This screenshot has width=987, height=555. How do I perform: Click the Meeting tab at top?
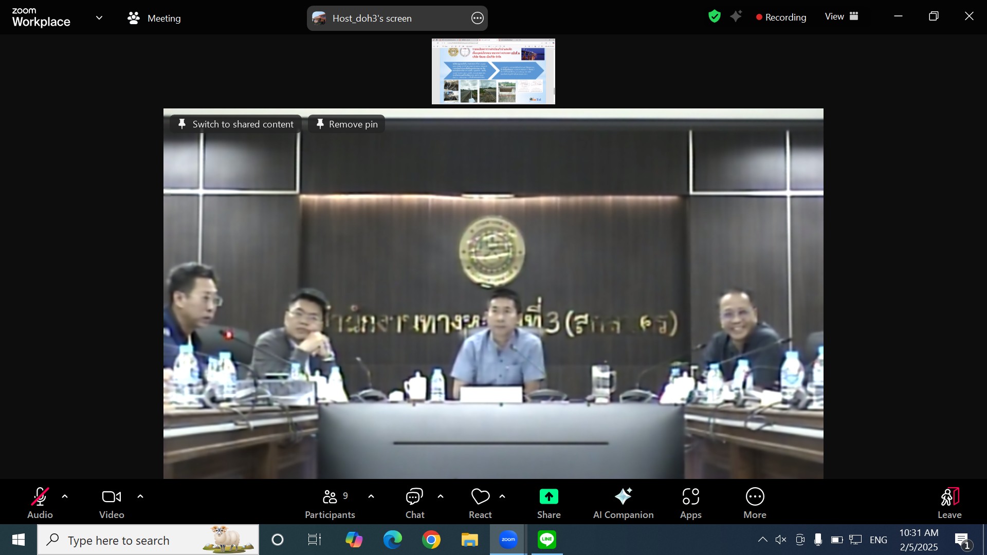[154, 18]
